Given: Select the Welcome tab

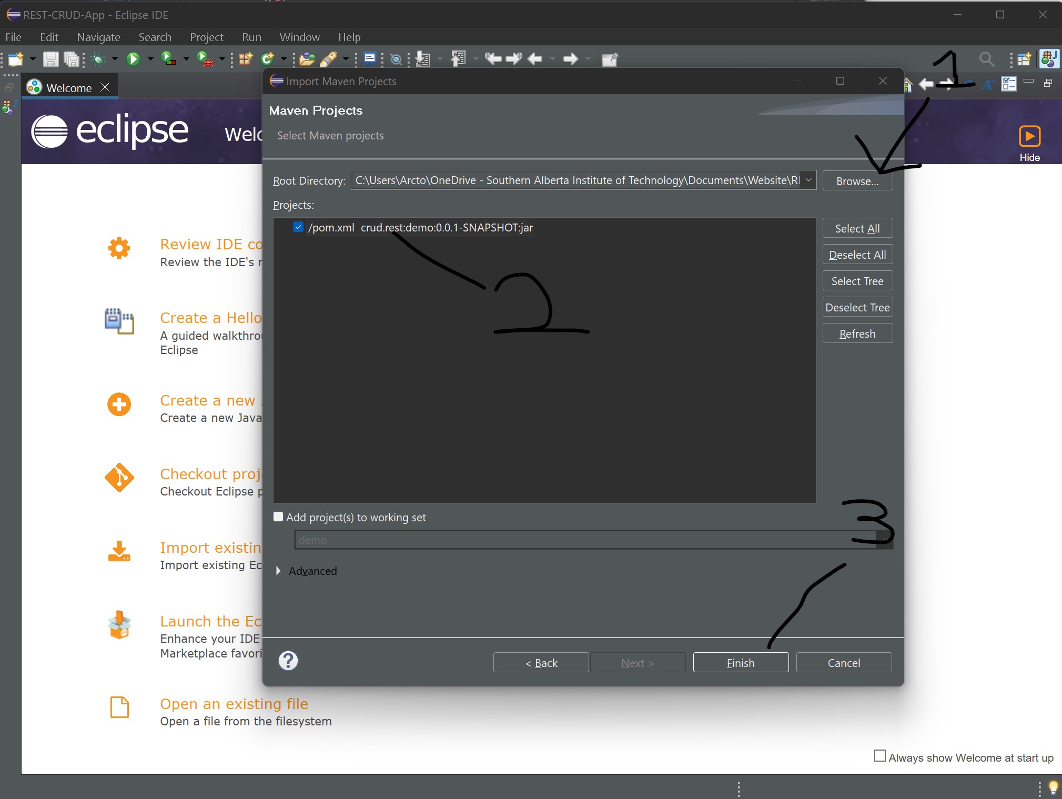Looking at the screenshot, I should click(69, 87).
